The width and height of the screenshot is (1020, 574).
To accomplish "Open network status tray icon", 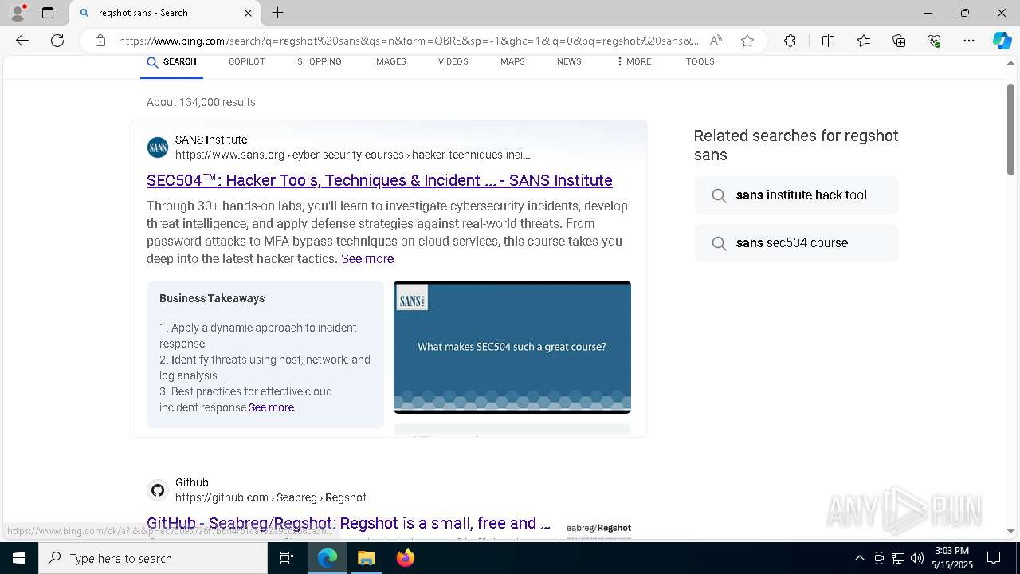I will click(x=898, y=558).
